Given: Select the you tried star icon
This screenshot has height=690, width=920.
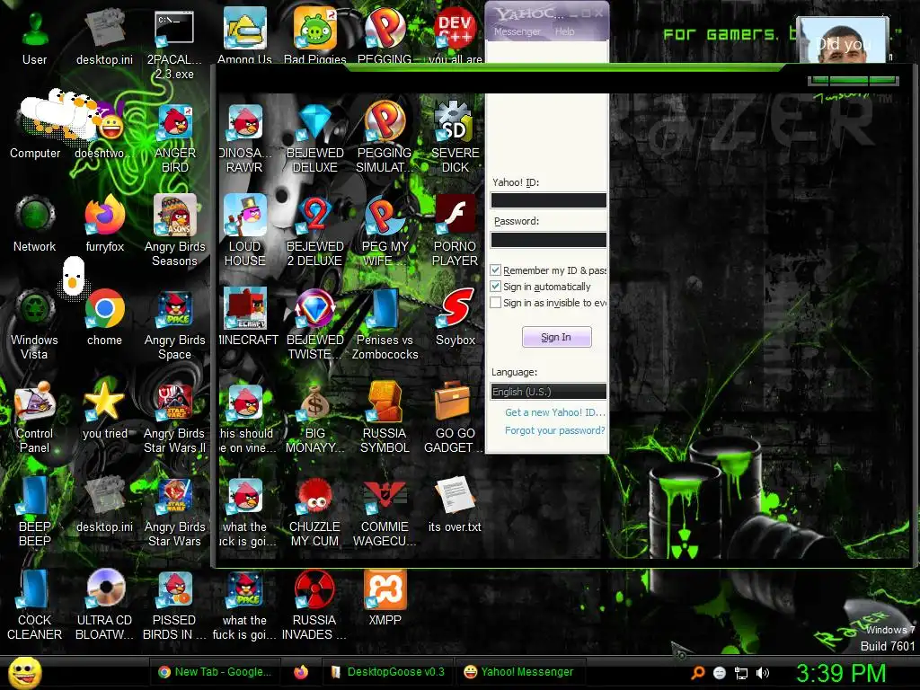Looking at the screenshot, I should coord(105,411).
